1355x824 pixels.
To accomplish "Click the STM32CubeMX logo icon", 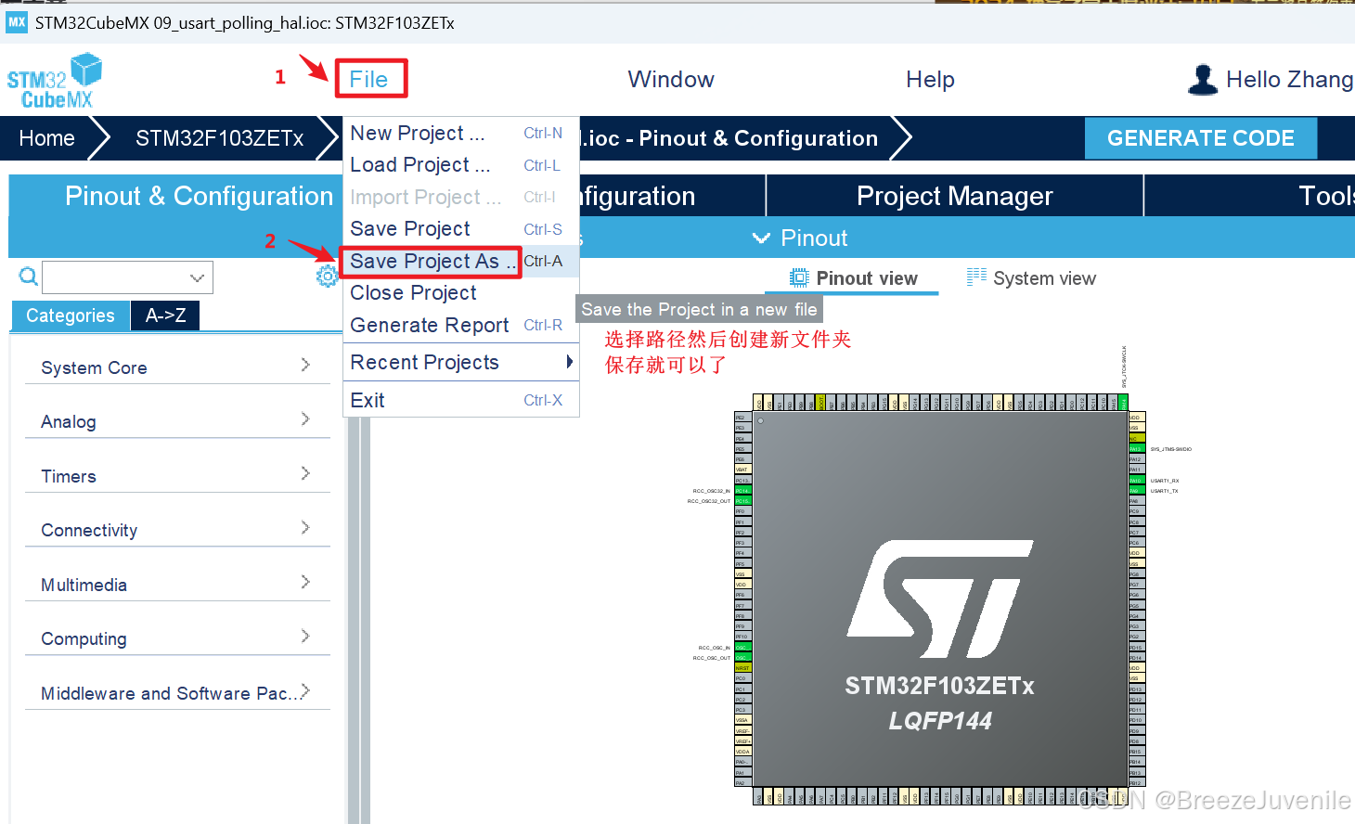I will (55, 81).
